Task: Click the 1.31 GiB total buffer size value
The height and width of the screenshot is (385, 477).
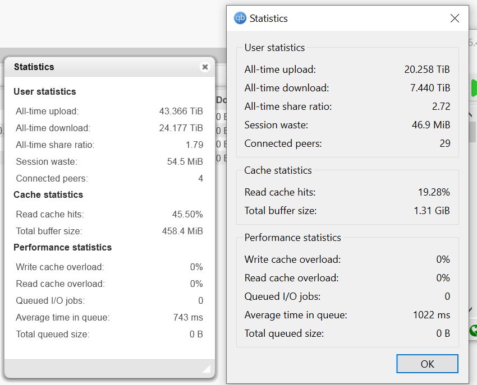Action: (x=432, y=211)
